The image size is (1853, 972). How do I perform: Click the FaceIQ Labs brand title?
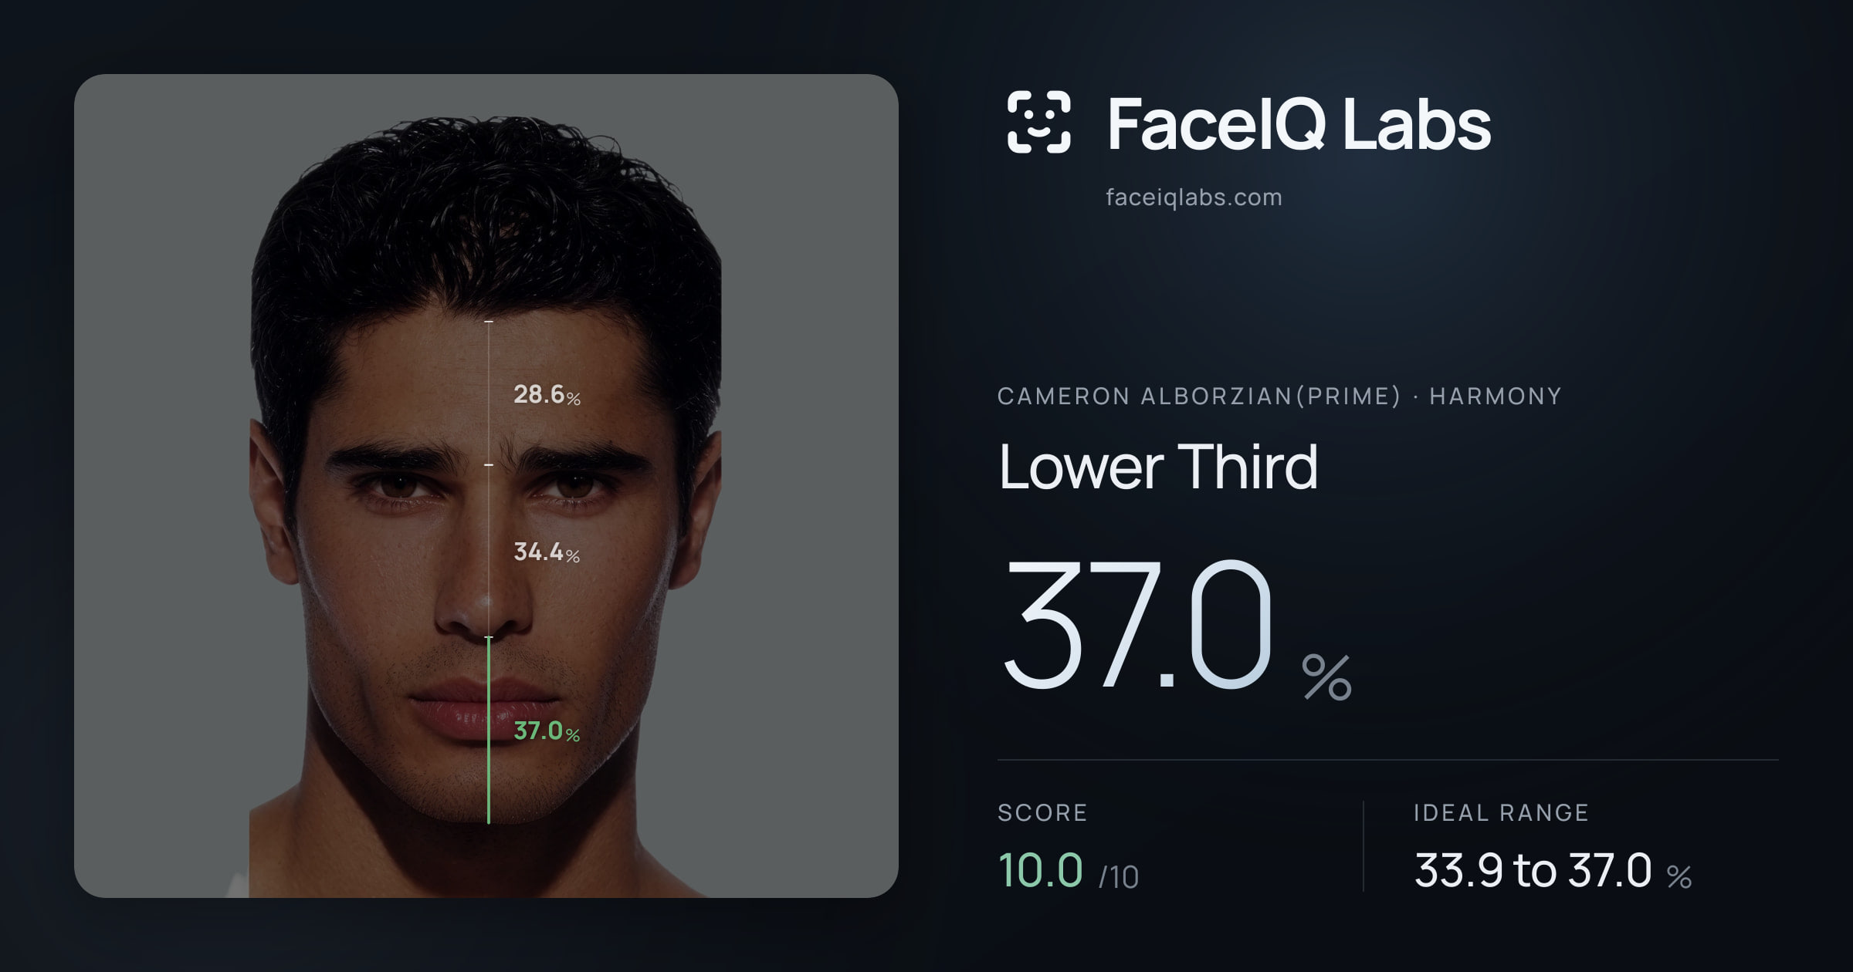pyautogui.click(x=1299, y=123)
